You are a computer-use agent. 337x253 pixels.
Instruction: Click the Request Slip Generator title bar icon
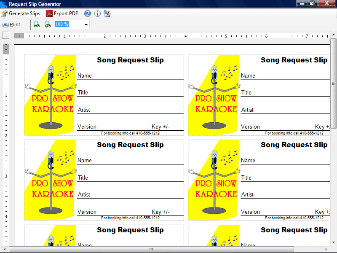(x=3, y=4)
